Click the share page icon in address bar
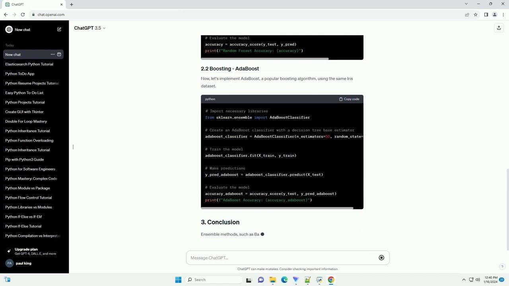 (467, 15)
